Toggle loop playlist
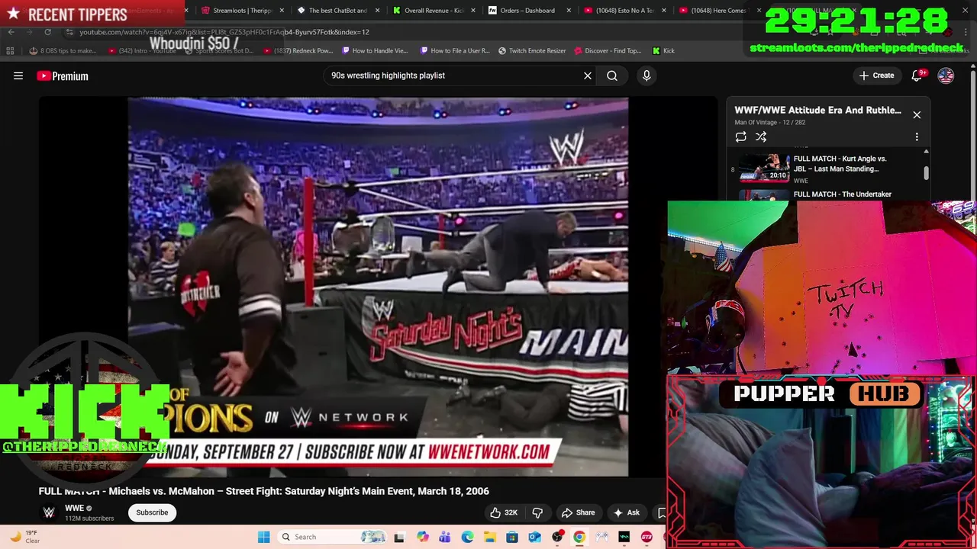This screenshot has width=977, height=549. tap(740, 136)
